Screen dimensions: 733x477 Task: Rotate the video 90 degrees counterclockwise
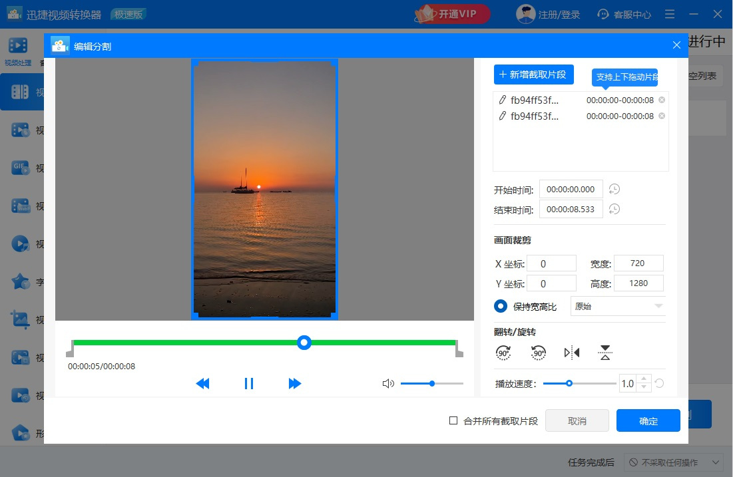coord(537,353)
